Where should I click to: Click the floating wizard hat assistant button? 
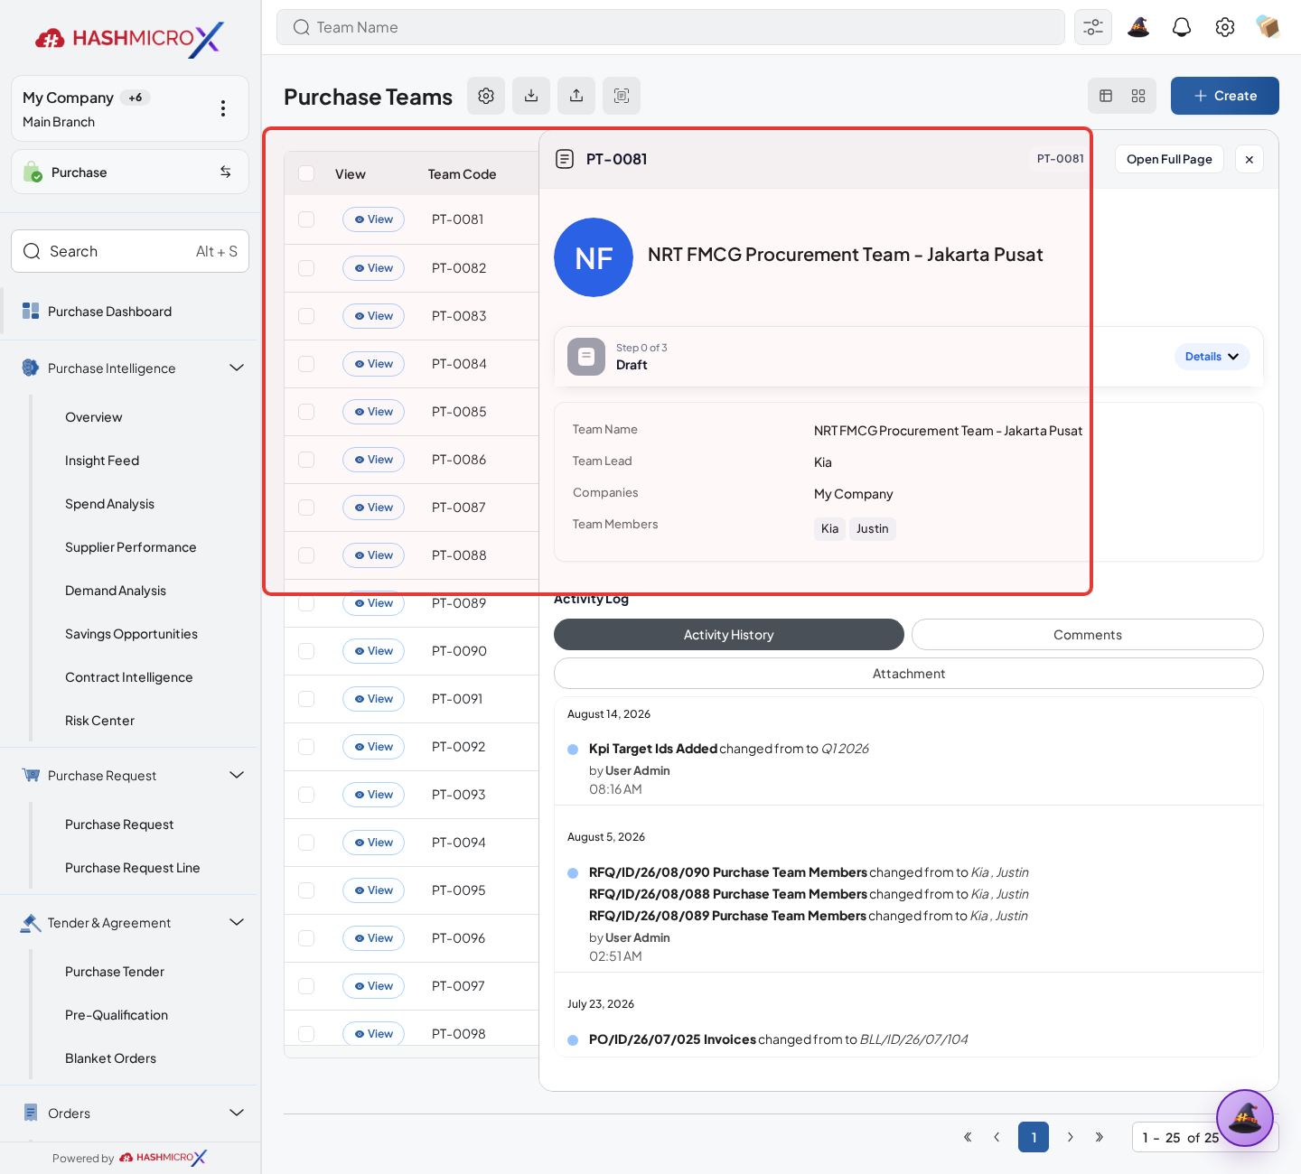pos(1245,1118)
